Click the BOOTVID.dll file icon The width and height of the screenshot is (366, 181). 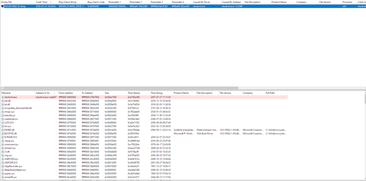tap(2, 133)
